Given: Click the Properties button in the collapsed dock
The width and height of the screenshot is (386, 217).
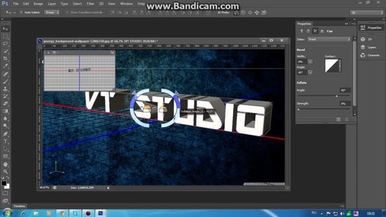Looking at the screenshot, I should pyautogui.click(x=371, y=28).
